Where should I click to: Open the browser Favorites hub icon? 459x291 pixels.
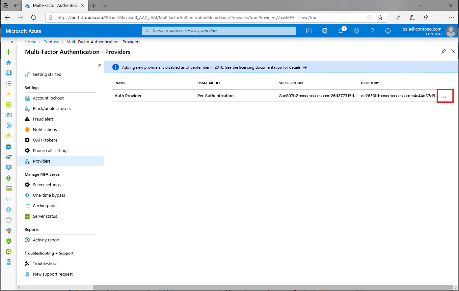coord(399,17)
